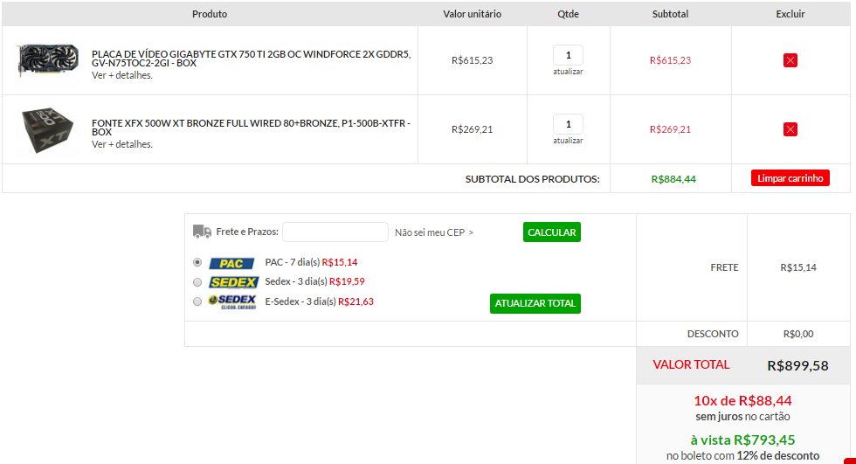
Task: Remove the Gigabyte GTX 750 Ti from cart
Action: point(790,60)
